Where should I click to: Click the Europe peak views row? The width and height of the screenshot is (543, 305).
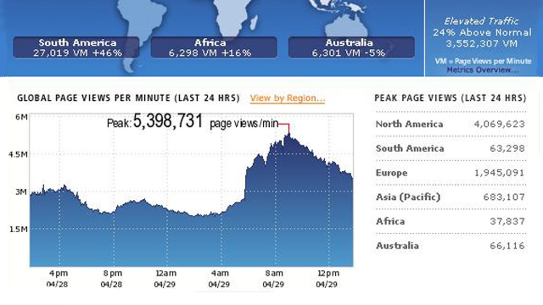(x=450, y=173)
